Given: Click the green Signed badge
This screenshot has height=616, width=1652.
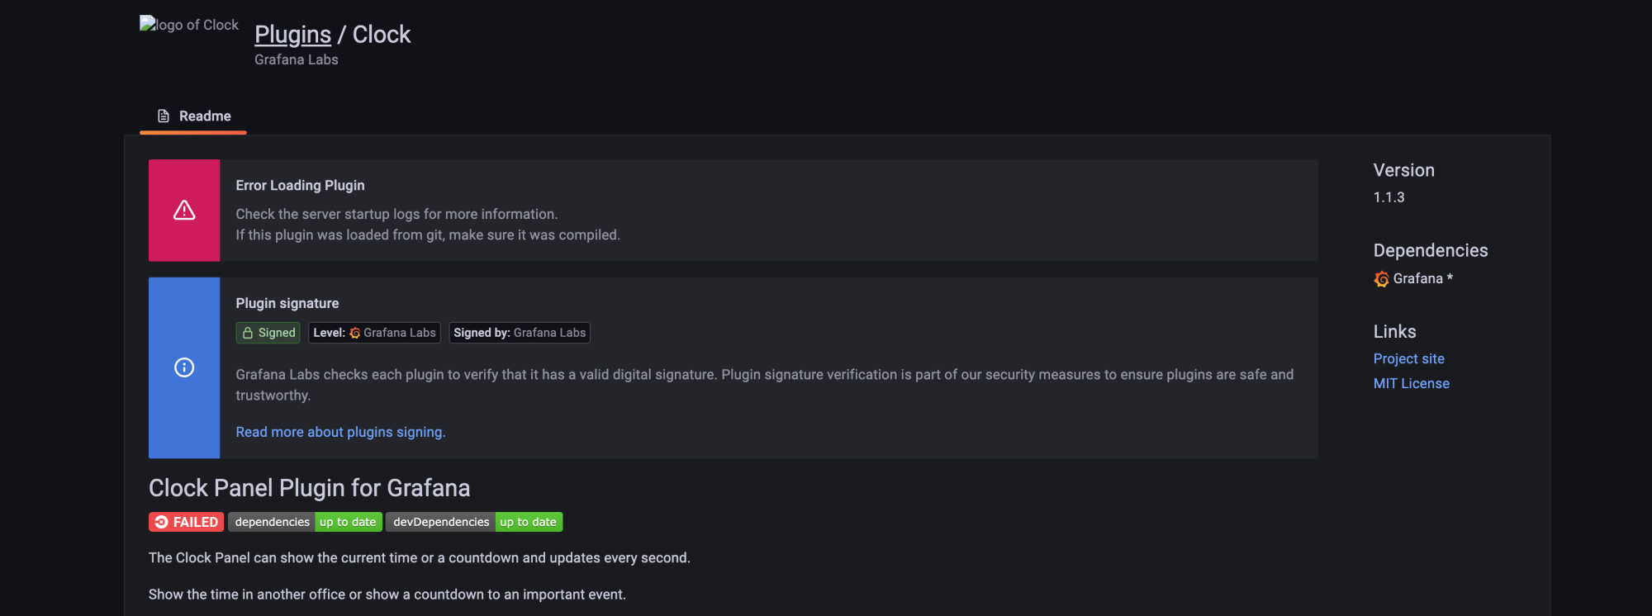Looking at the screenshot, I should (267, 332).
